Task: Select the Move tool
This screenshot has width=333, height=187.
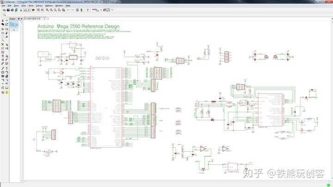Action: [3, 29]
